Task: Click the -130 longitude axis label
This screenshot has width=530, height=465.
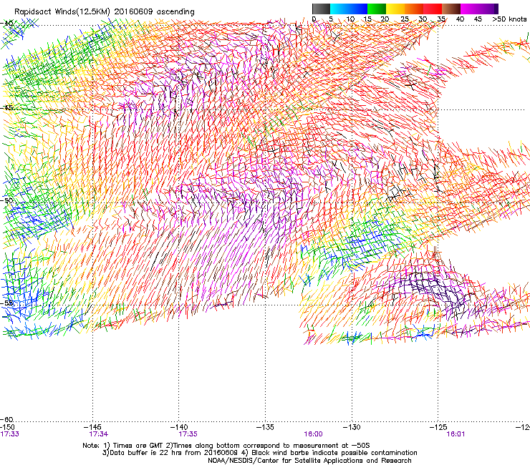Action: click(352, 427)
